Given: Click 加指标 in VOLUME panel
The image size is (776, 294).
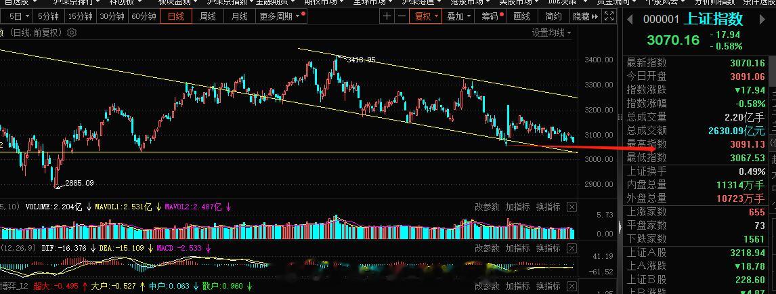Looking at the screenshot, I should point(517,207).
